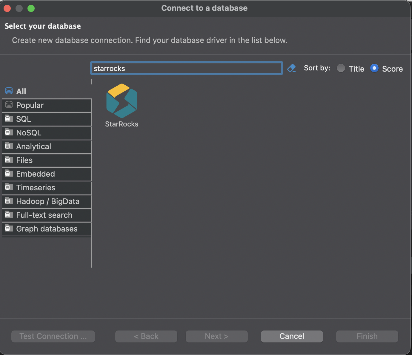Viewport: 412px width, 355px height.
Task: Close the Connect to a database window
Action: tap(7, 8)
